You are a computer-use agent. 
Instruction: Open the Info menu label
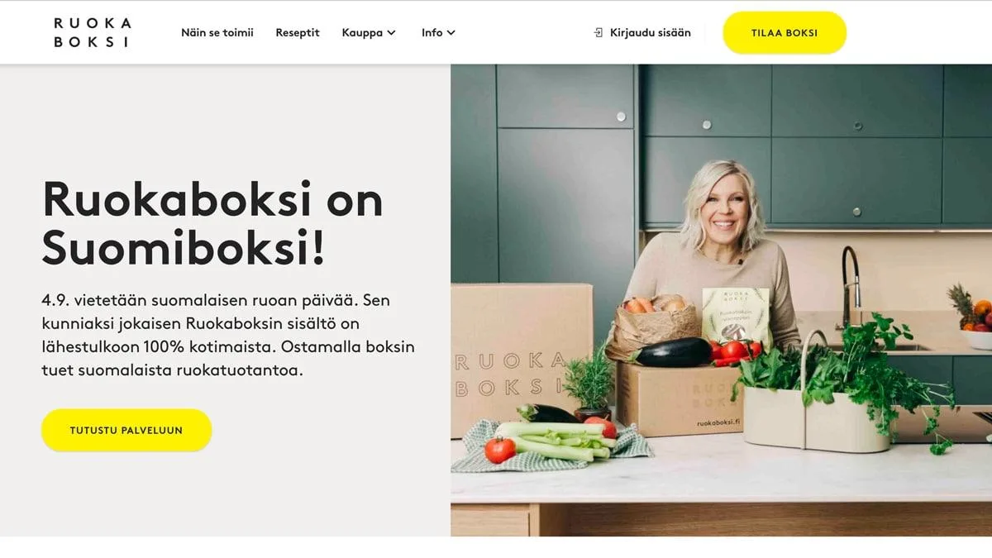click(x=432, y=33)
